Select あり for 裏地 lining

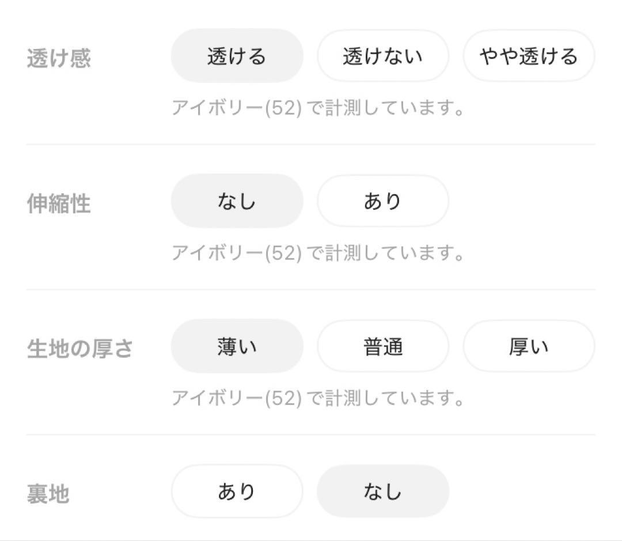(x=237, y=491)
